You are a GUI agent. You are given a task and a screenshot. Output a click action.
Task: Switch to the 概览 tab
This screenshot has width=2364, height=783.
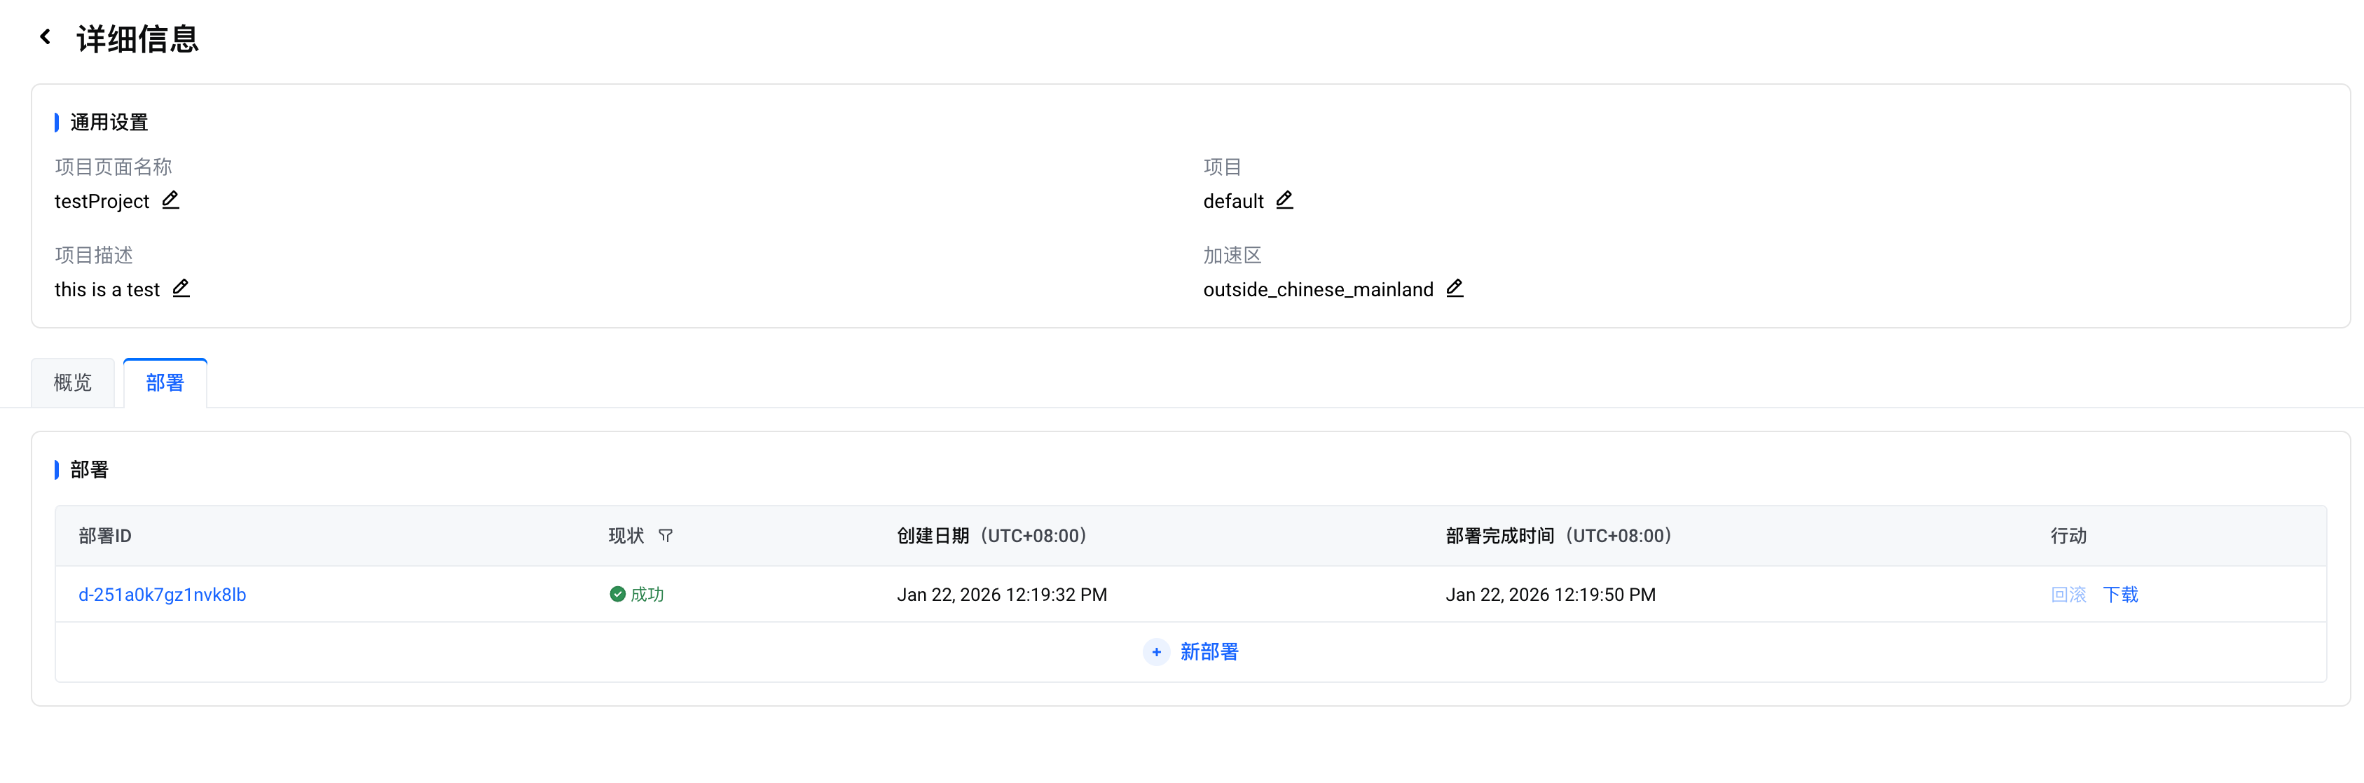[72, 383]
